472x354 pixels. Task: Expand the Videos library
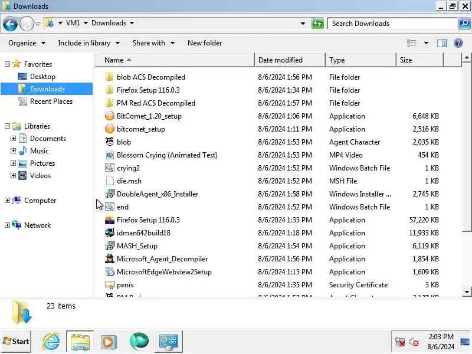(13, 175)
